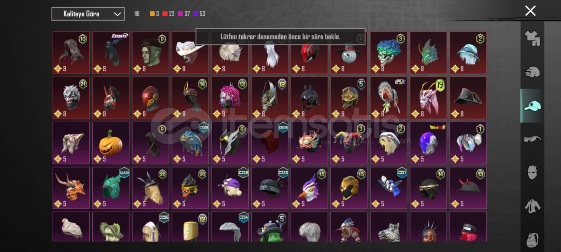Select the Esports black hair item
The height and width of the screenshot is (252, 561).
pos(111,53)
